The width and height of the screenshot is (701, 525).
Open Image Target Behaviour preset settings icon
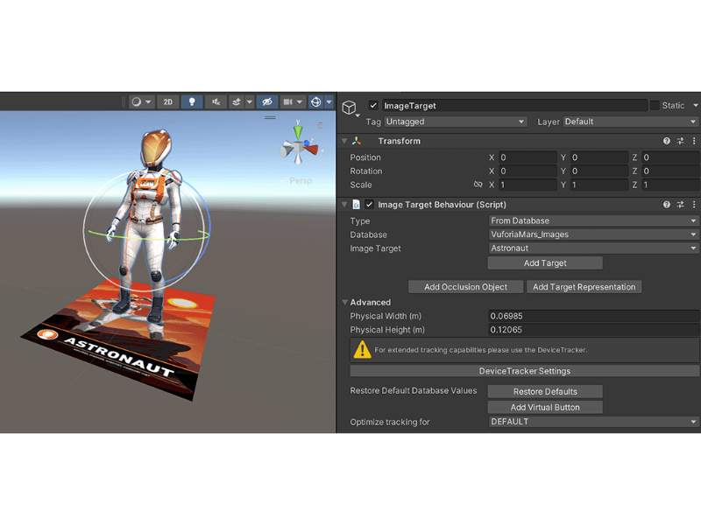[681, 205]
